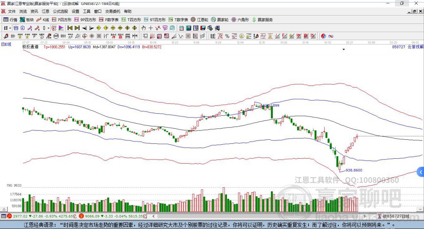Viewport: 424px width, 229px height.
Task: Click the floppy disk save icon
Action: point(203,28)
